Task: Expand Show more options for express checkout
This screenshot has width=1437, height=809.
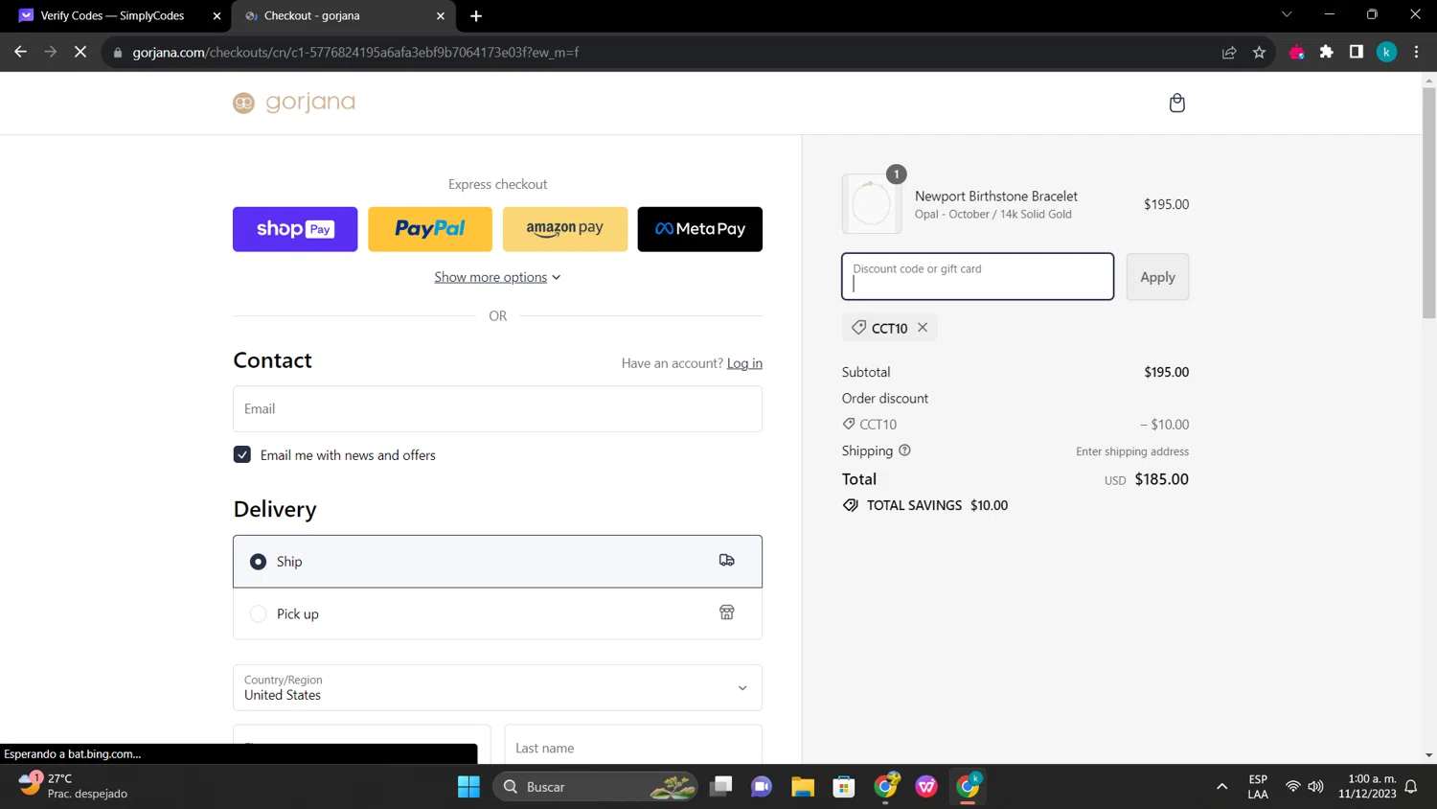Action: [497, 277]
